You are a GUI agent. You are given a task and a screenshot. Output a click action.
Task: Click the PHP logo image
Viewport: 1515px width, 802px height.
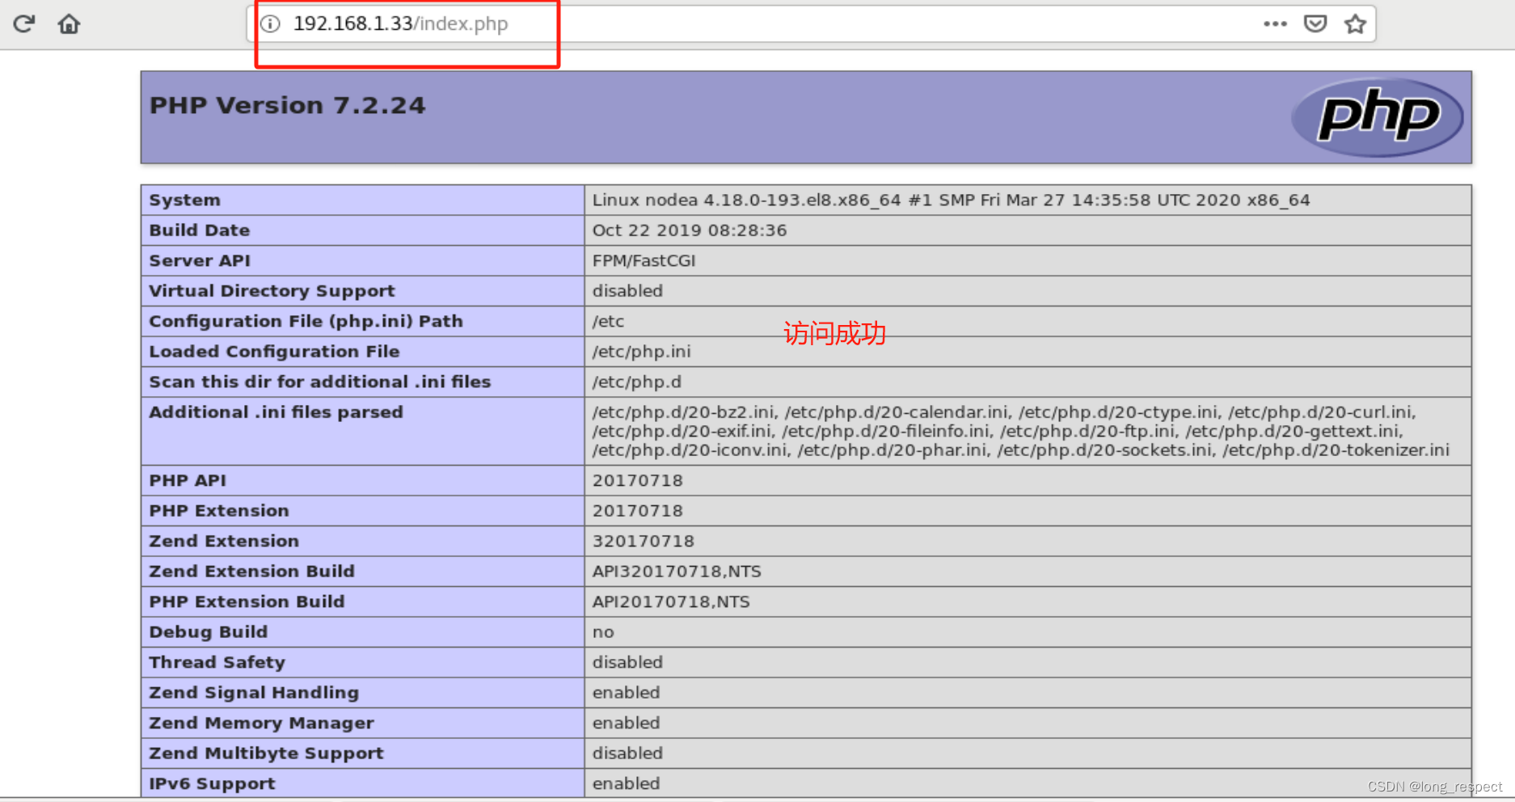tap(1378, 117)
